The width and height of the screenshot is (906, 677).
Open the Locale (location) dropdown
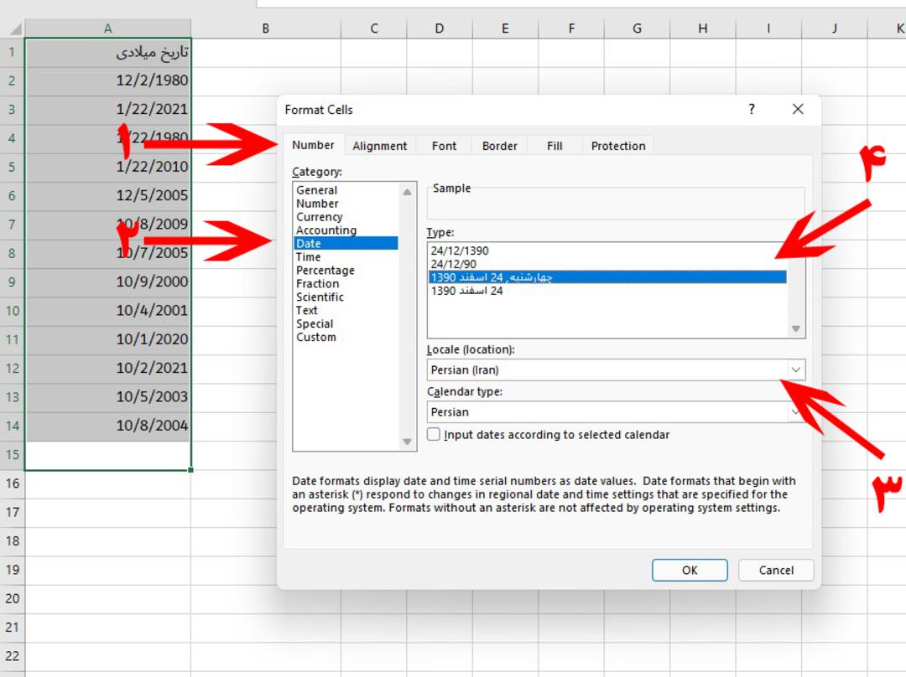tap(795, 370)
